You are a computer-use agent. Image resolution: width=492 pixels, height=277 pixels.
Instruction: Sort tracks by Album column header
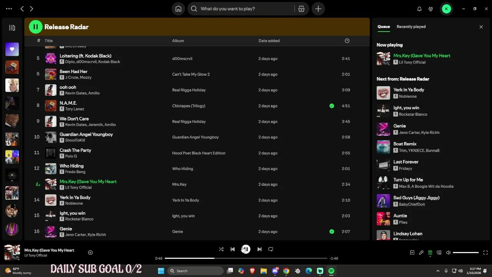[x=178, y=41]
